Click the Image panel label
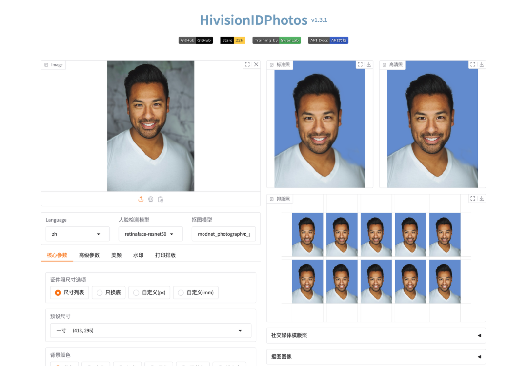The height and width of the screenshot is (366, 527). pos(54,65)
